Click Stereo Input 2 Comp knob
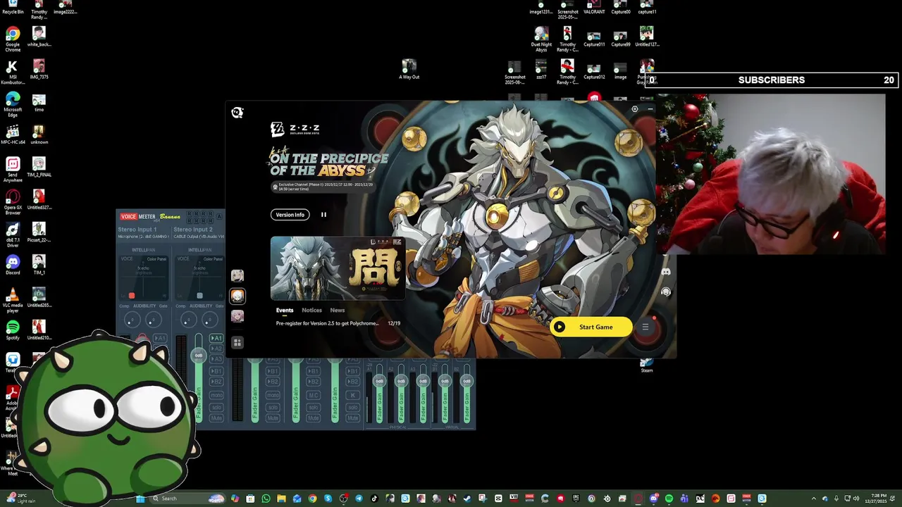 coord(188,320)
